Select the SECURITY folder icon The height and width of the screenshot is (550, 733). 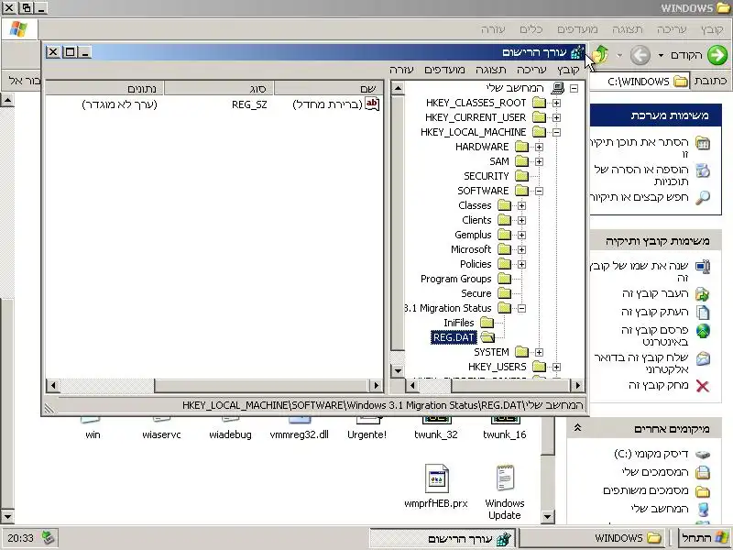pyautogui.click(x=521, y=176)
